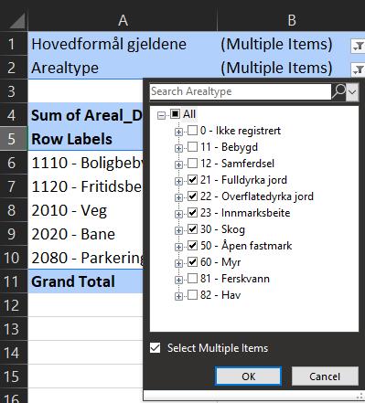
Task: Check 0 - Ikke registrert checkbox
Action: click(x=192, y=131)
